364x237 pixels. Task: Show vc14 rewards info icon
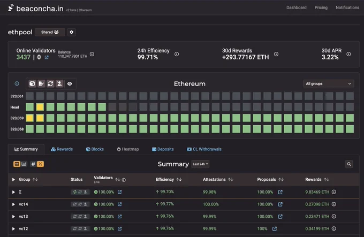coord(334,204)
